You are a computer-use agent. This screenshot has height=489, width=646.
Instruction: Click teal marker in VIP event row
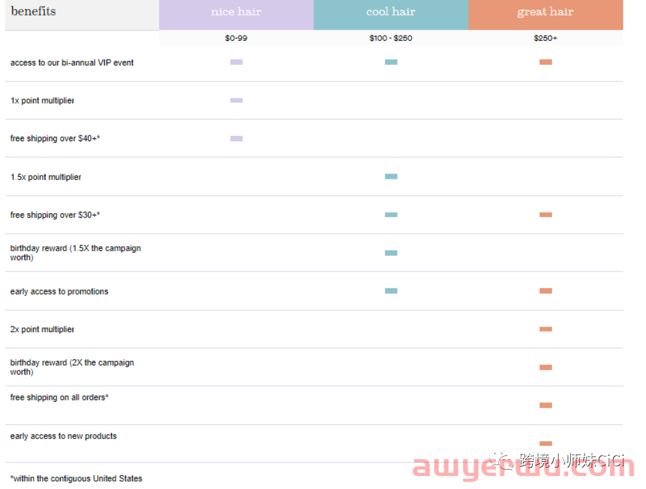click(x=391, y=62)
